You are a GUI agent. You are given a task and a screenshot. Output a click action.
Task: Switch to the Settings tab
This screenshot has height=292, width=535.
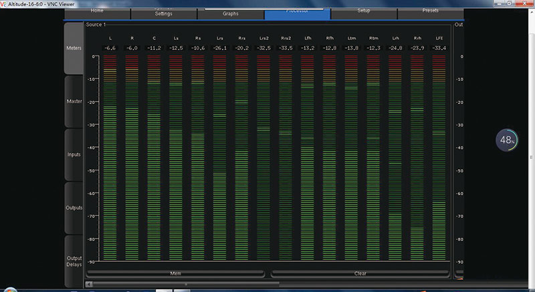coord(164,13)
